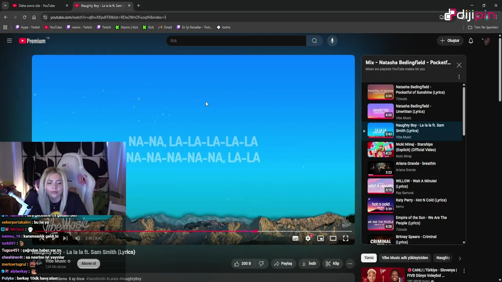Go to YouTube Premium home logo

tap(32, 41)
